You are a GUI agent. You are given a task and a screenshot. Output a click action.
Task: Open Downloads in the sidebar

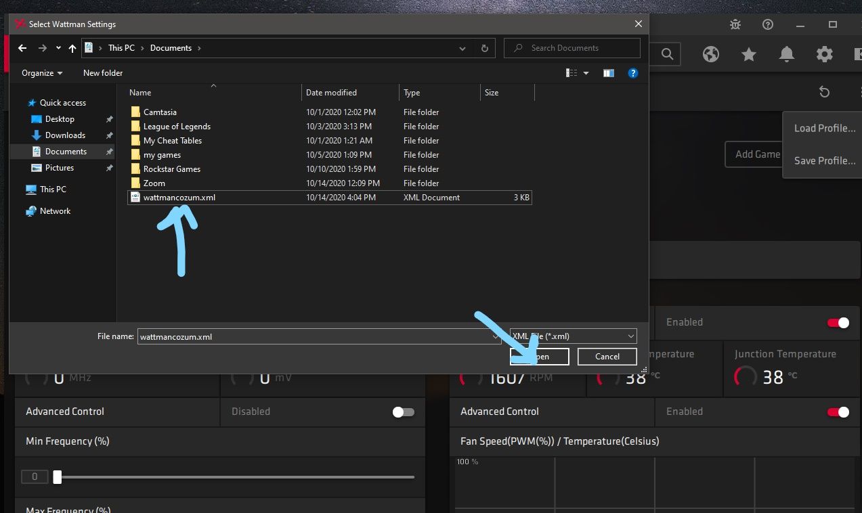pyautogui.click(x=65, y=135)
